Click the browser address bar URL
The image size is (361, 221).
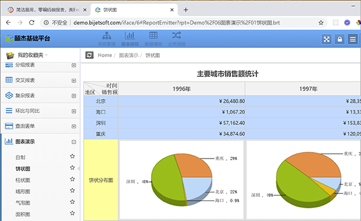(176, 23)
